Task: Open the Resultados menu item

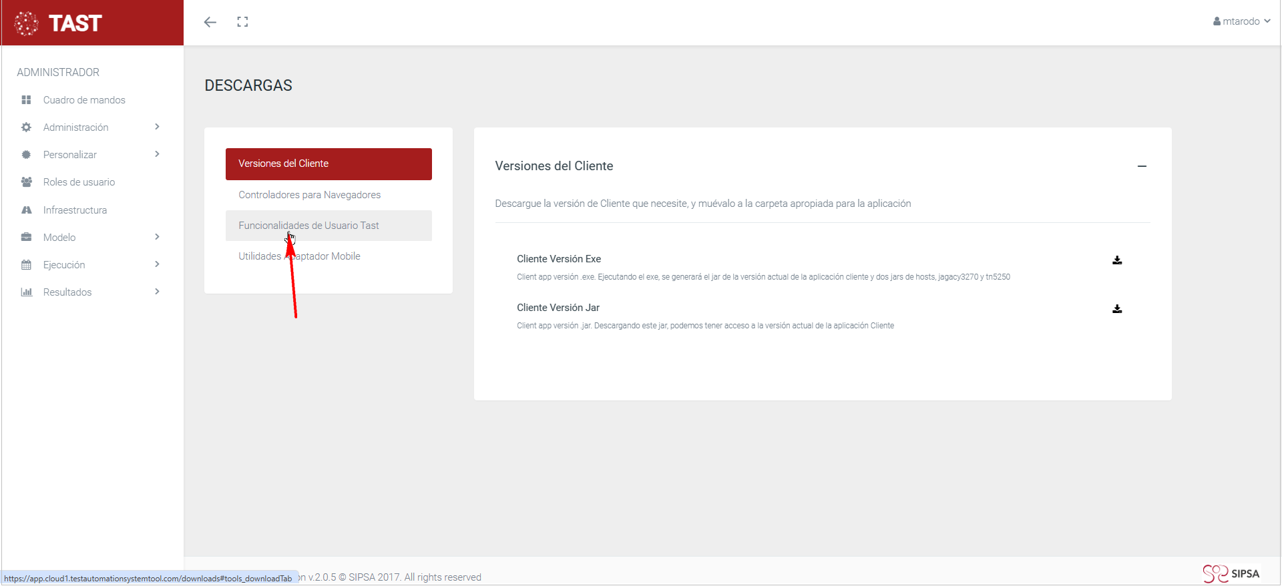Action: pyautogui.click(x=67, y=292)
